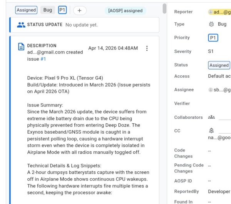This screenshot has height=204, width=231.
Task: Click the Verifier field label
Action: pos(182,103)
